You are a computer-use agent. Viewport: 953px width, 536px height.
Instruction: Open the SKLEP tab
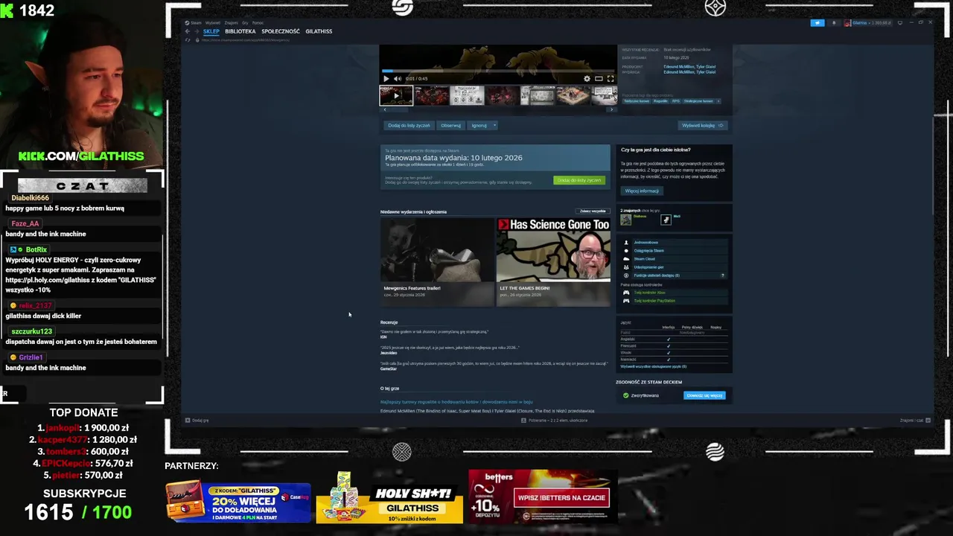(211, 31)
